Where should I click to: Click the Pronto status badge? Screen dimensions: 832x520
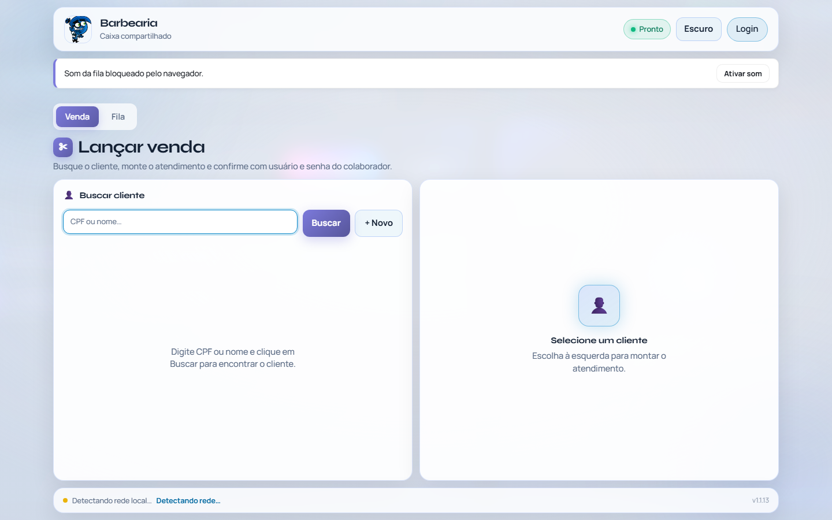[x=647, y=29]
